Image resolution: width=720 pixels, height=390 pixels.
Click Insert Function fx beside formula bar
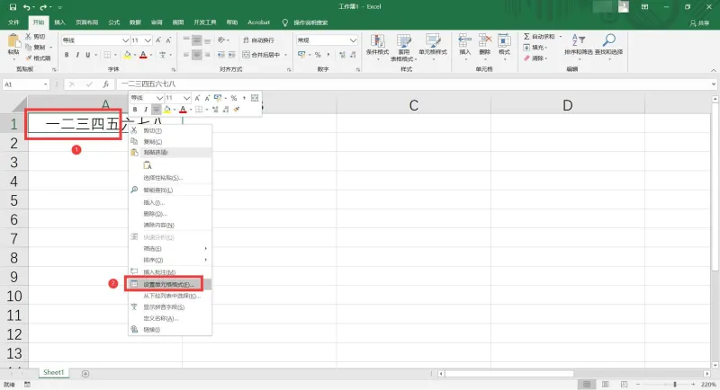click(x=105, y=84)
